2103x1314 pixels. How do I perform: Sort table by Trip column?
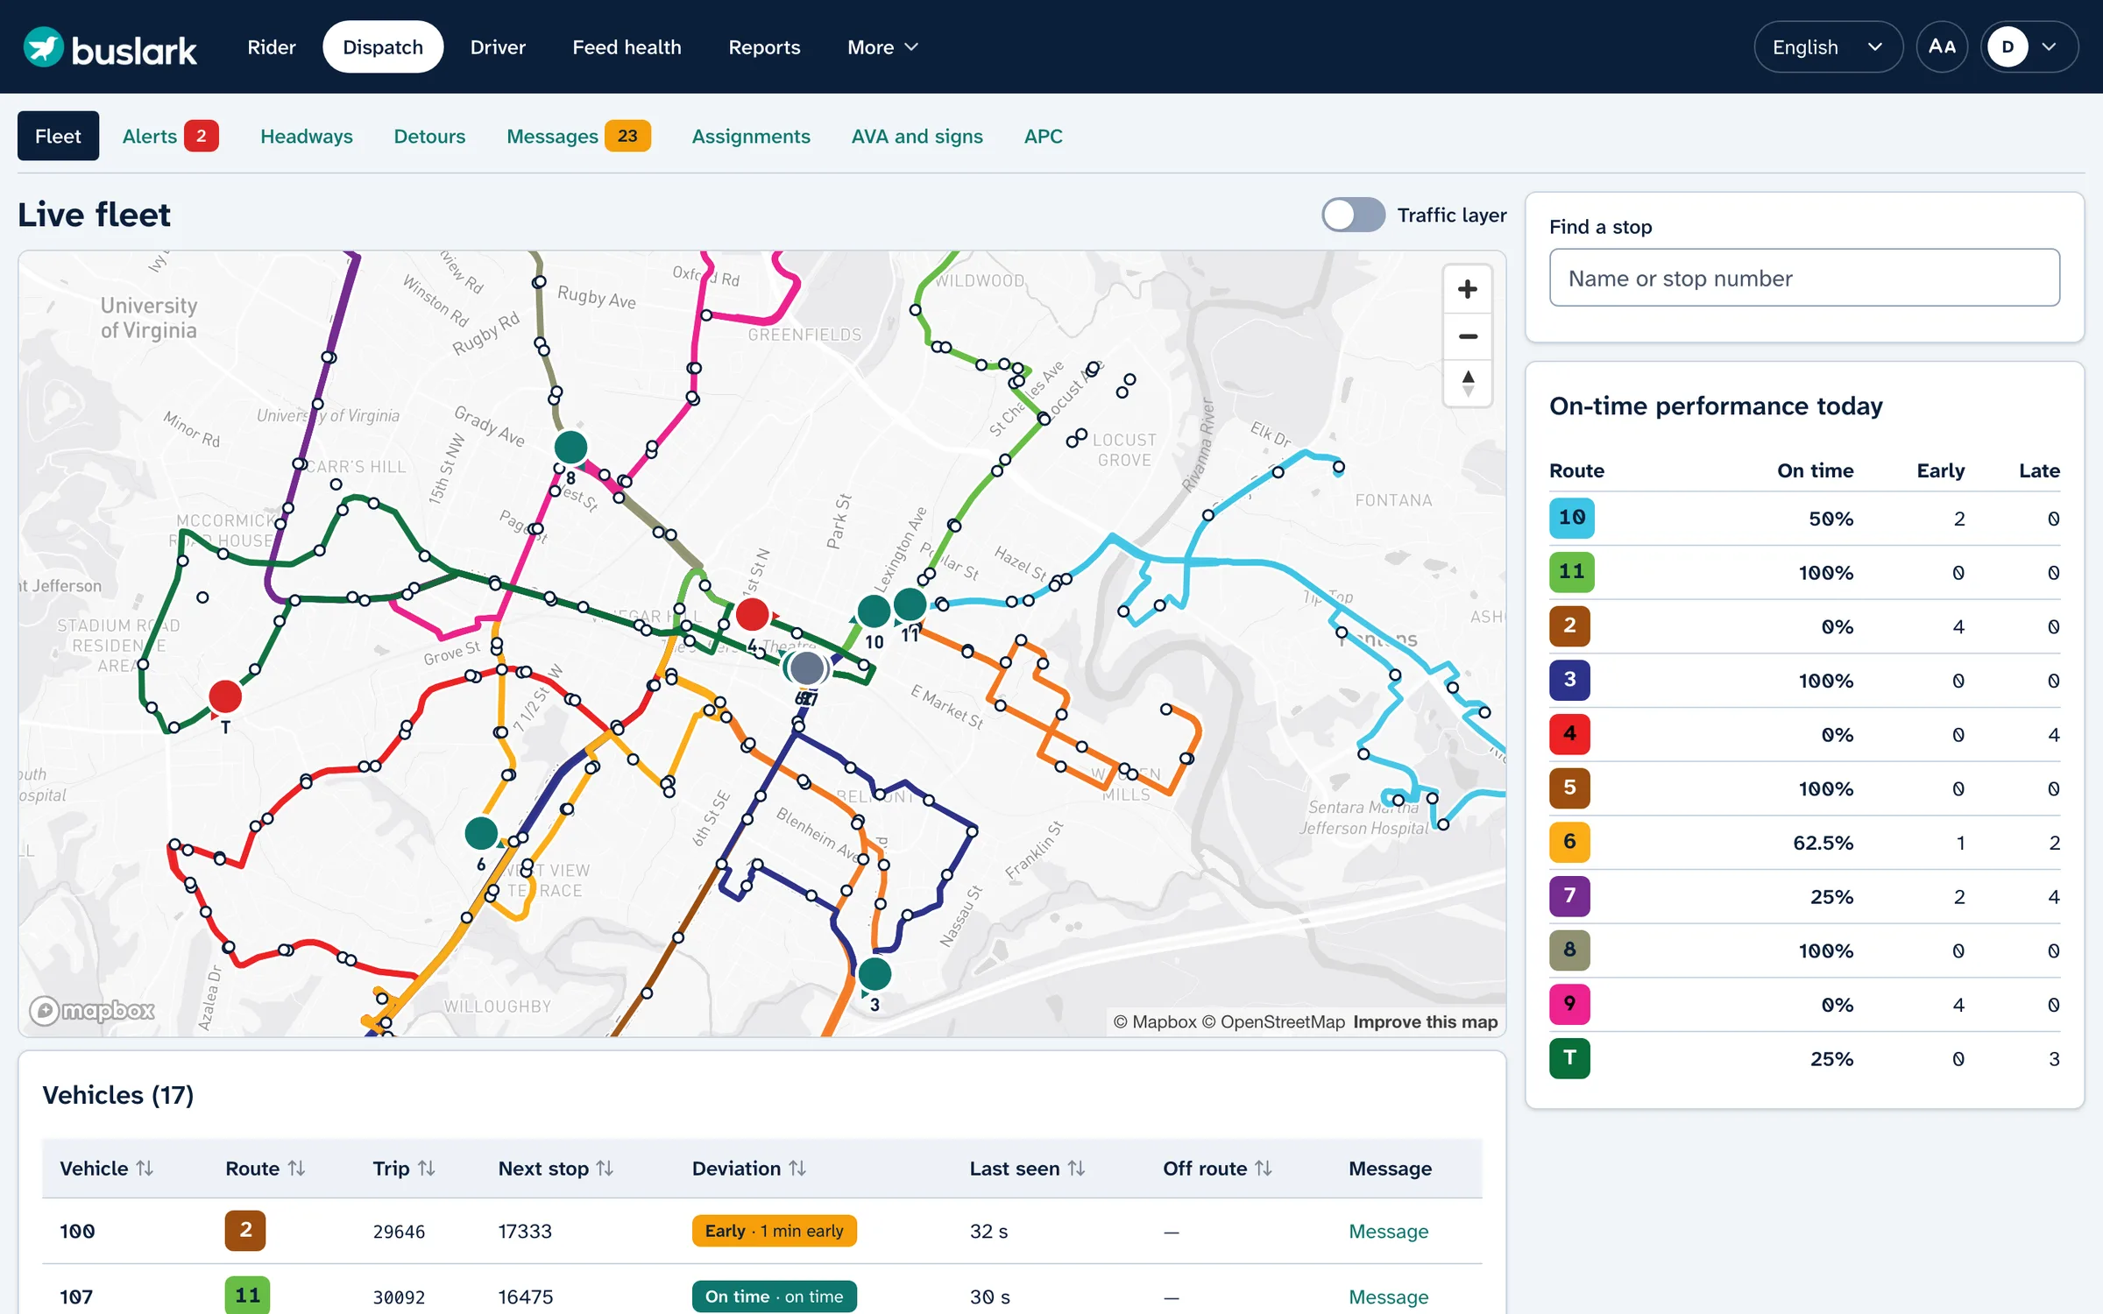(x=404, y=1168)
